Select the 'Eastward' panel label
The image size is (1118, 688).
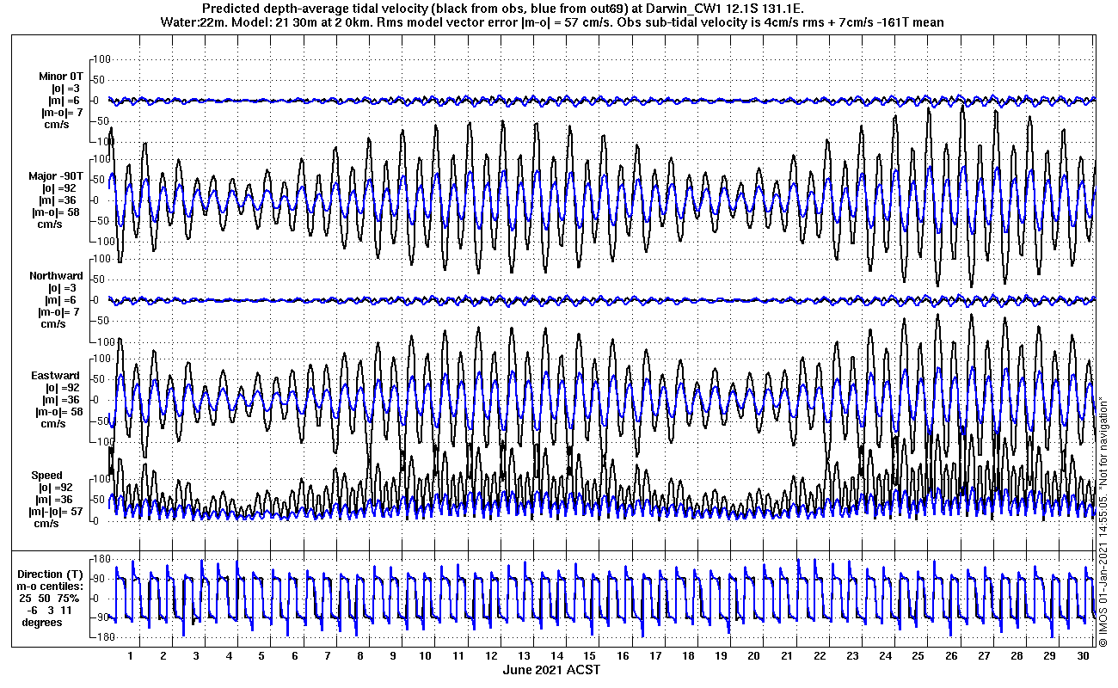coord(56,376)
